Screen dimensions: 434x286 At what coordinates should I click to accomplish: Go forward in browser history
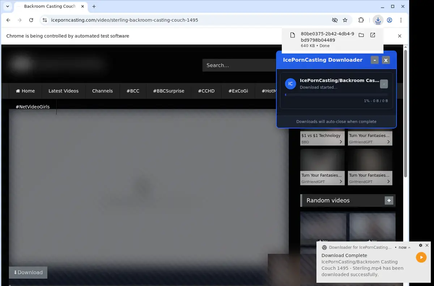point(20,20)
